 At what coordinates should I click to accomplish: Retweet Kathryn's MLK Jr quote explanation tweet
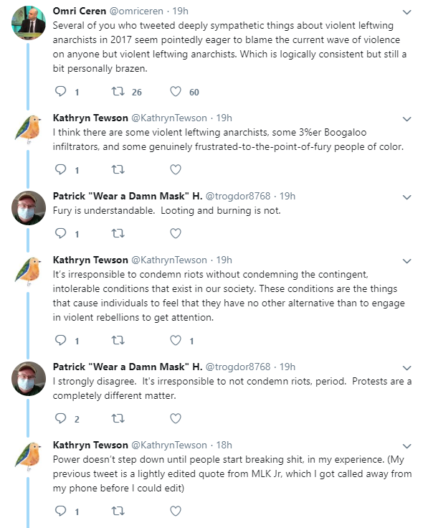118,511
